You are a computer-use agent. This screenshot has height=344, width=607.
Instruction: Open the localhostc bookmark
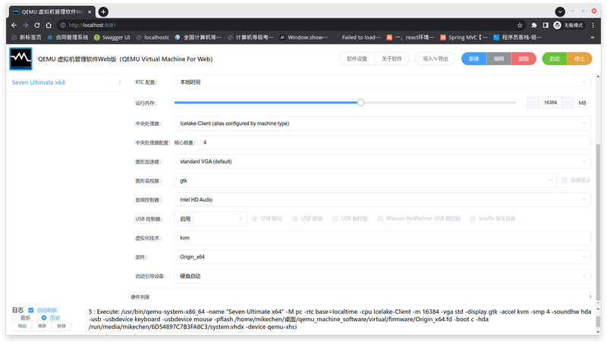tap(153, 37)
